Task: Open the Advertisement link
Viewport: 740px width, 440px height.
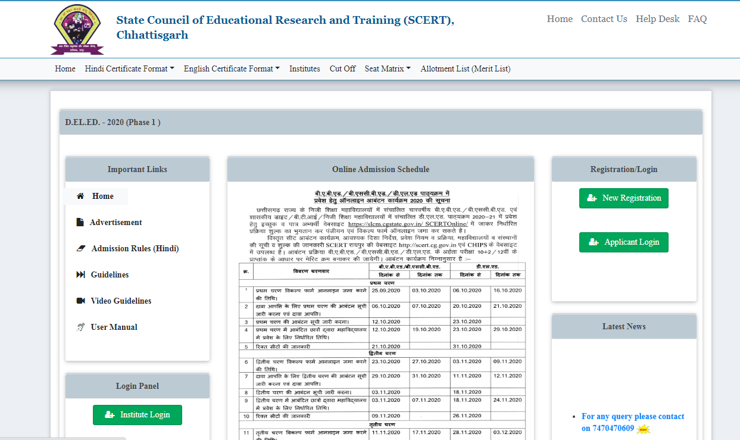Action: click(x=115, y=222)
